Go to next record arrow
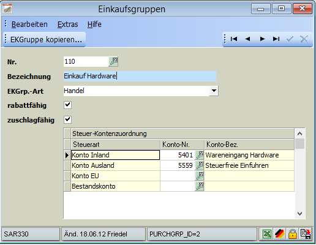The image size is (316, 245). tap(262, 39)
